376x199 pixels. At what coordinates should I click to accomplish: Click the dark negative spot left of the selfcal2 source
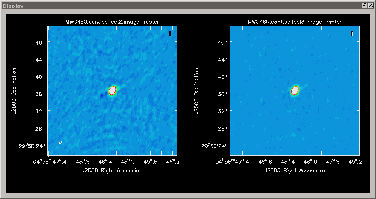102,96
